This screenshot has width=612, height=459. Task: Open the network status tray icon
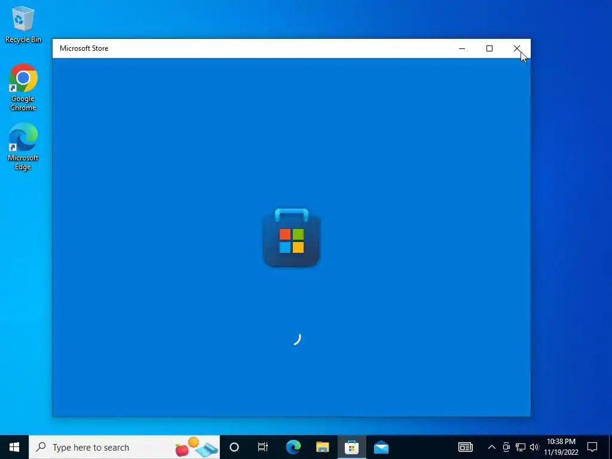click(521, 447)
